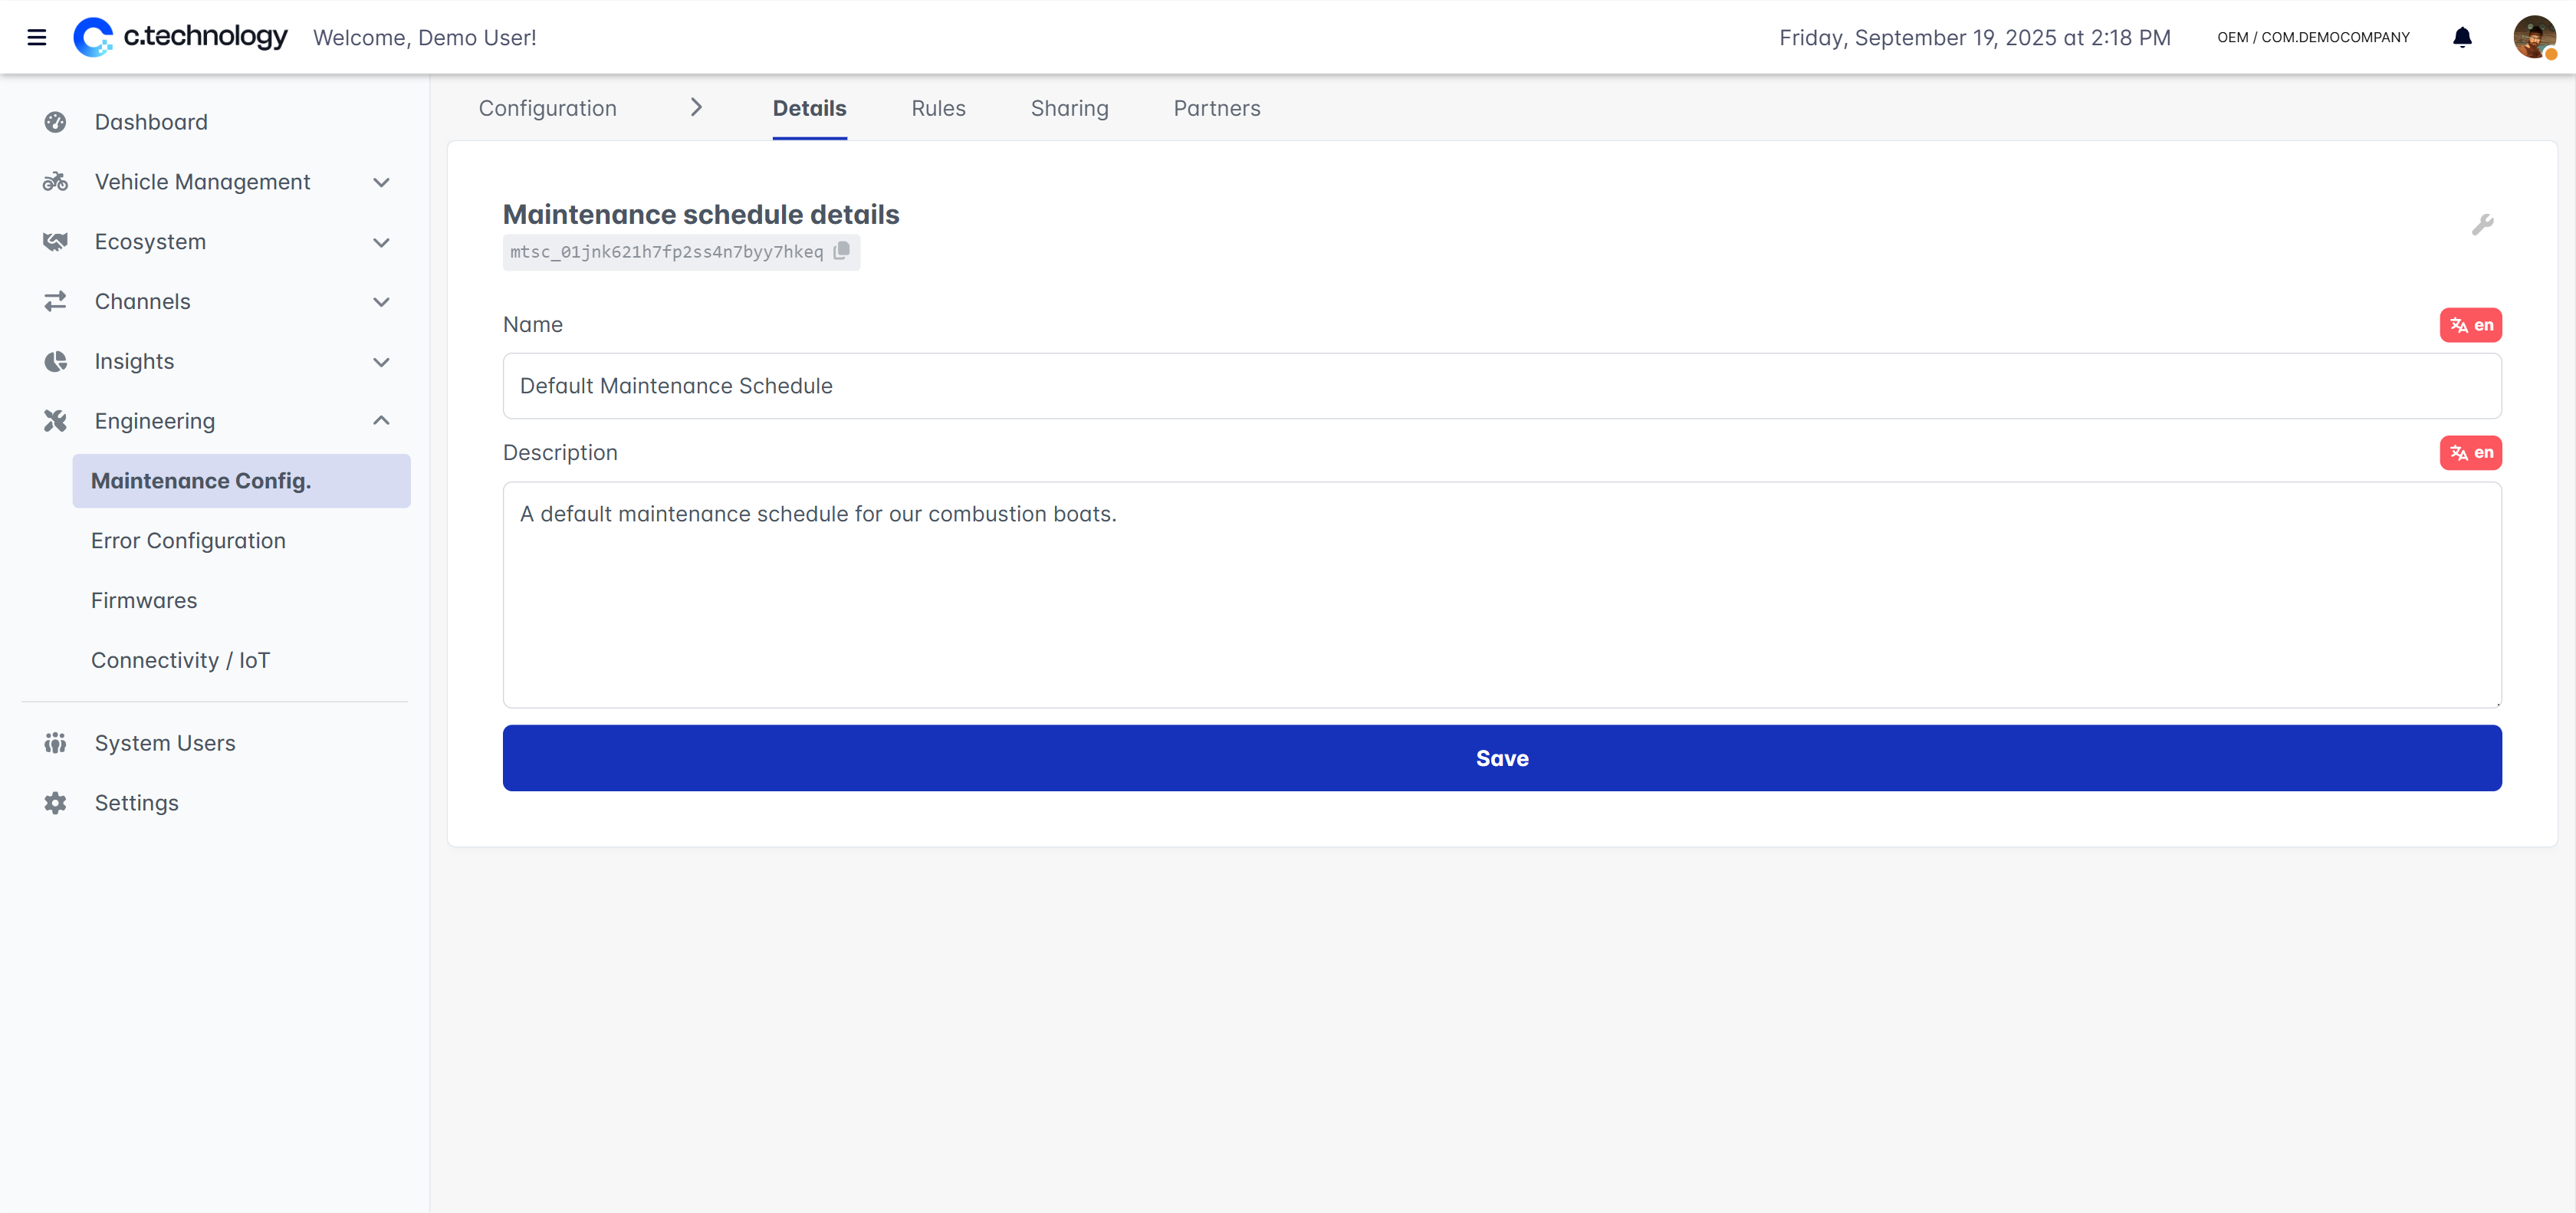Click the notification bell icon

pyautogui.click(x=2462, y=38)
